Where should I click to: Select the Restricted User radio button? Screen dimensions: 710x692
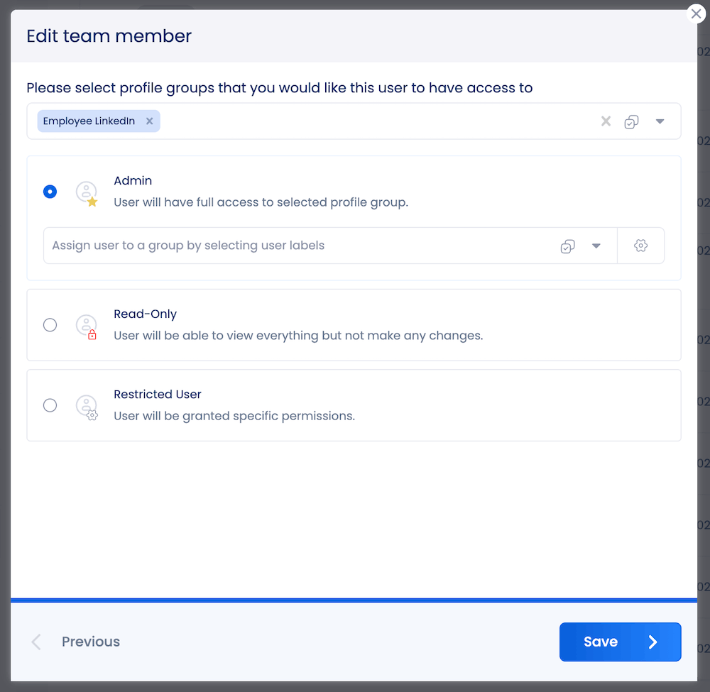50,405
